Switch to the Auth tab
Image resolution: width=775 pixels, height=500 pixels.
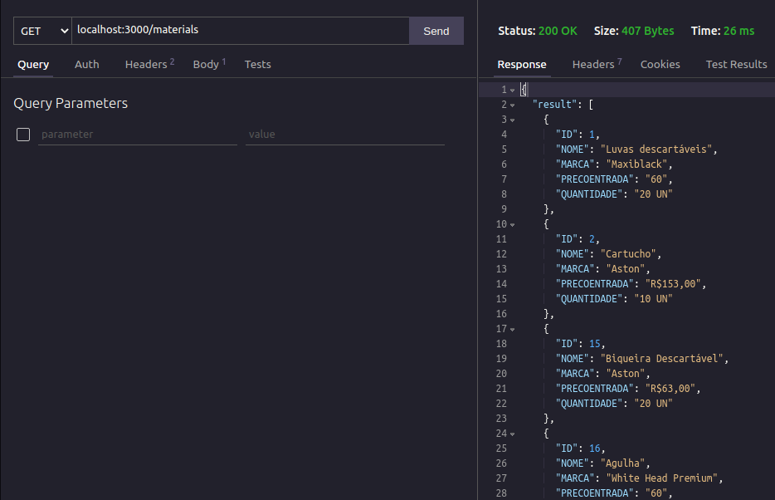[86, 64]
